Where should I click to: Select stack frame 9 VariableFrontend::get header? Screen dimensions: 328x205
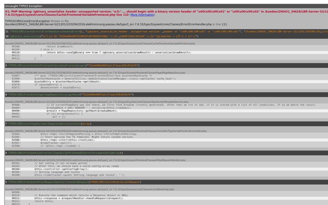[x=166, y=66]
